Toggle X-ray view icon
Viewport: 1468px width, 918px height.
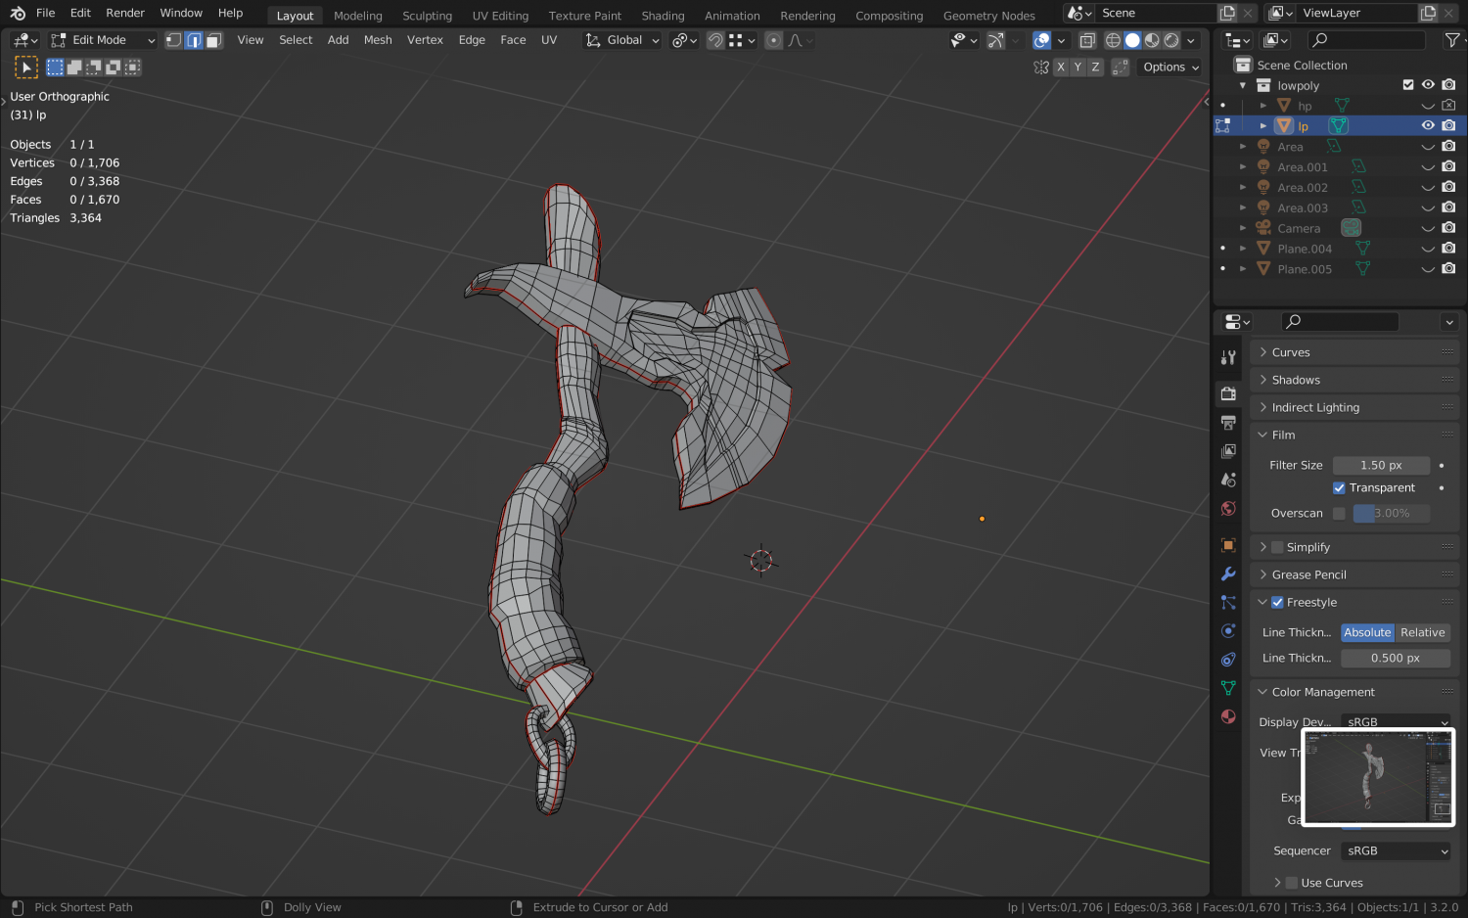(1087, 40)
